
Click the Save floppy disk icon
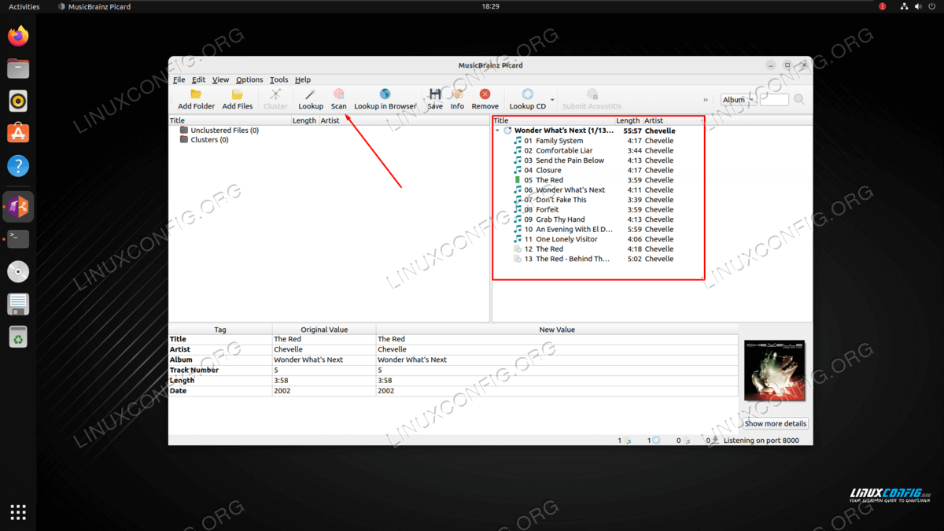[435, 94]
